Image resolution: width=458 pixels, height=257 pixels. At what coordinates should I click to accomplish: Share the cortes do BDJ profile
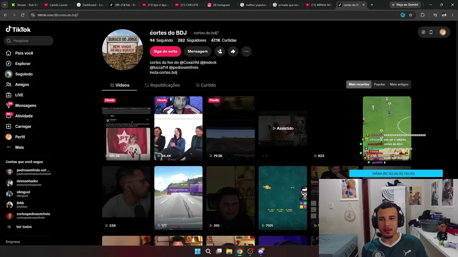tap(233, 51)
